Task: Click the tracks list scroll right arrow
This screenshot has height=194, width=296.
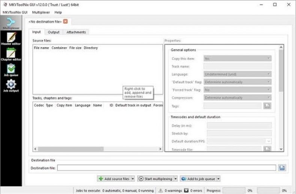Action: 160,149
